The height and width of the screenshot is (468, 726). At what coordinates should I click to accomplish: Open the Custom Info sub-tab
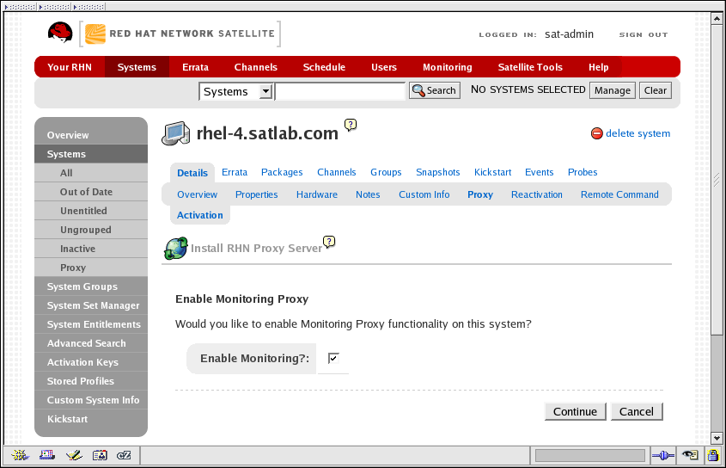tap(424, 194)
